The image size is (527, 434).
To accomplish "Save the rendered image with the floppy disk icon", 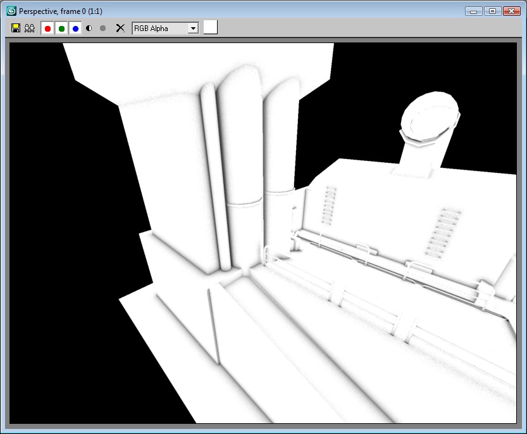I will [x=16, y=29].
